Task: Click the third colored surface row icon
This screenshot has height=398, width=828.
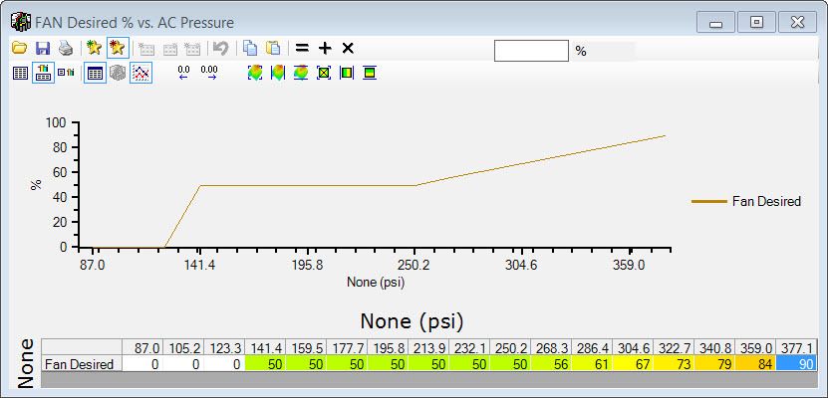Action: (301, 73)
